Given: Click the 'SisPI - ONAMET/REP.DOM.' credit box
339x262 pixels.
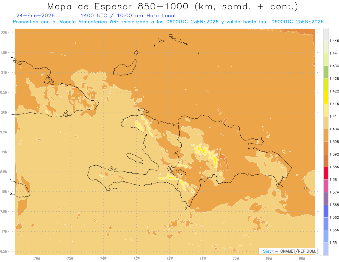Looking at the screenshot, I should click(x=288, y=251).
